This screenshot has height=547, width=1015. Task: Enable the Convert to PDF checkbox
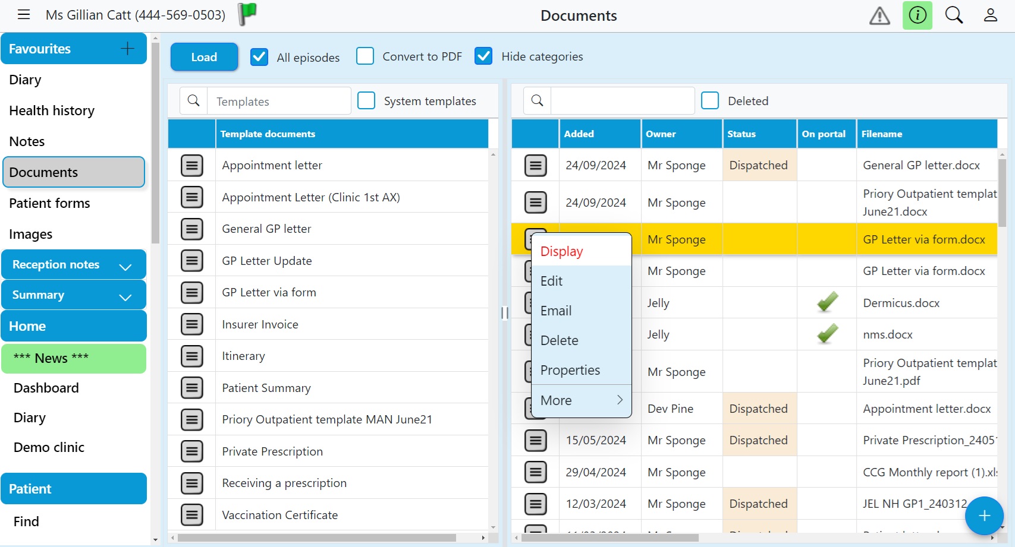365,56
